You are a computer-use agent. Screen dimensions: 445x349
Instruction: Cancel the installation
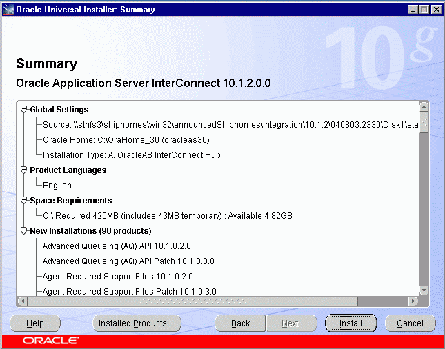point(410,323)
